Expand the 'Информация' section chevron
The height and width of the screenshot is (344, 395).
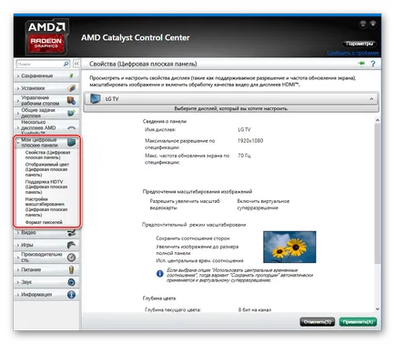(x=18, y=295)
